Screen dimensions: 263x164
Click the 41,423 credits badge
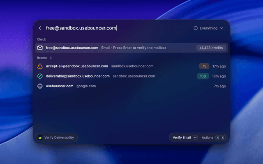211,48
